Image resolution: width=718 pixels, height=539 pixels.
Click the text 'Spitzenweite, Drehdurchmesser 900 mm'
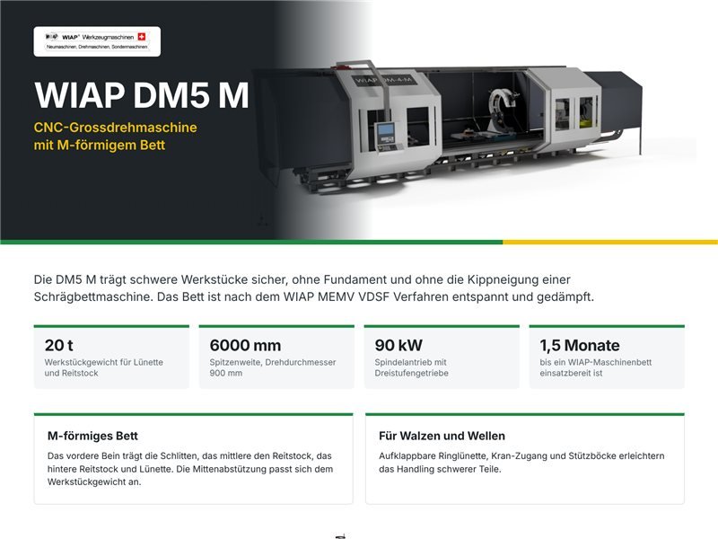(x=273, y=367)
